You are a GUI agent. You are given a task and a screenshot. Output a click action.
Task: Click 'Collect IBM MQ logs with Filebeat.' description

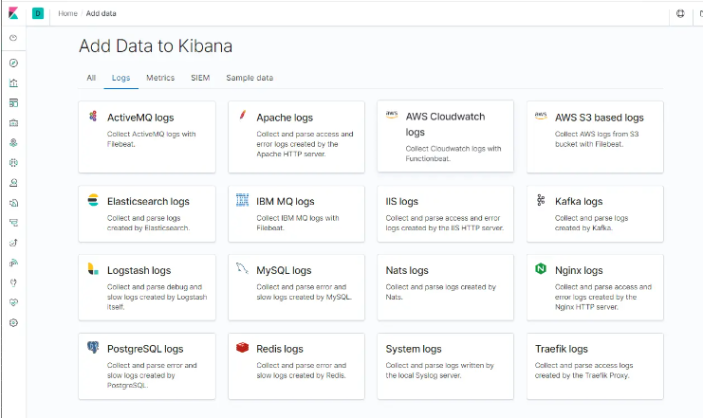click(298, 223)
